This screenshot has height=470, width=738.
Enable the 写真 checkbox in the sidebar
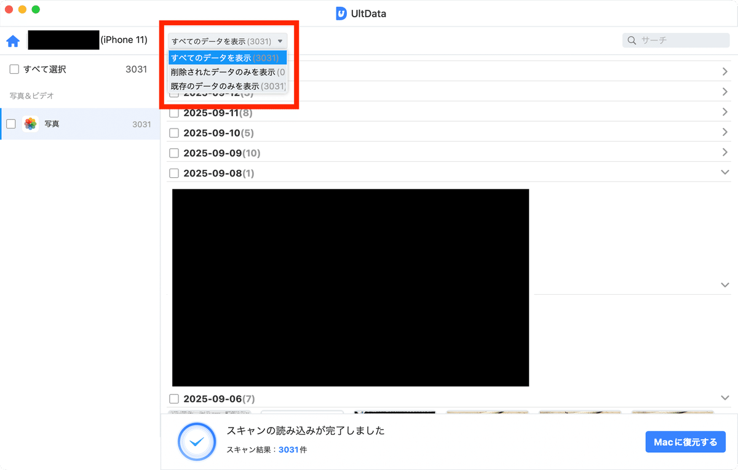click(10, 124)
